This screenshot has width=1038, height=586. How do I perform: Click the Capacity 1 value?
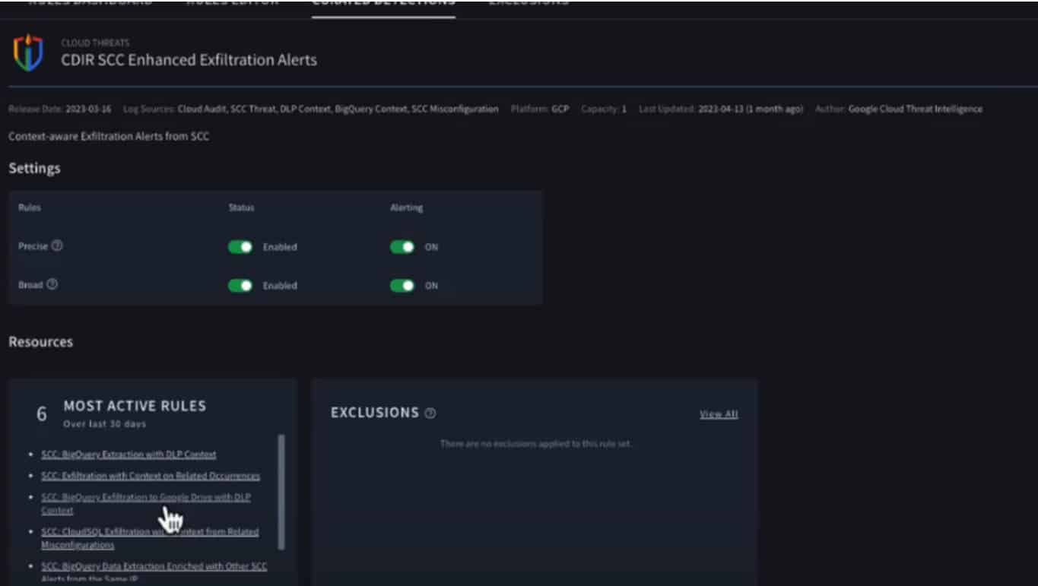click(624, 109)
